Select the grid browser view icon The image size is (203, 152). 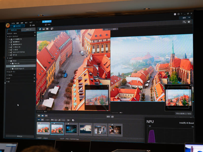47,29
